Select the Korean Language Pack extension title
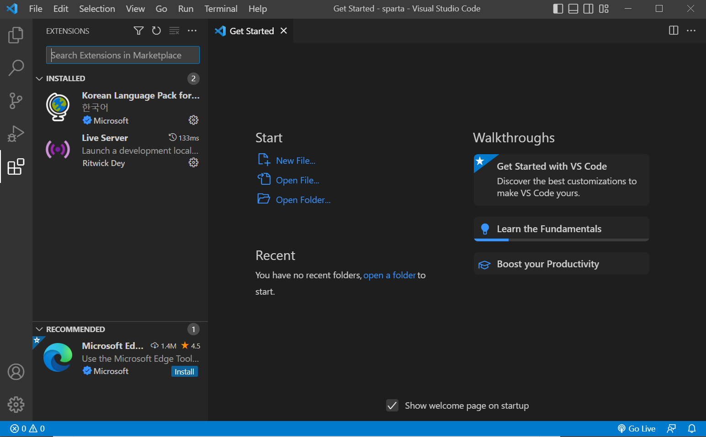Screen dimensions: 706x437 coord(141,95)
